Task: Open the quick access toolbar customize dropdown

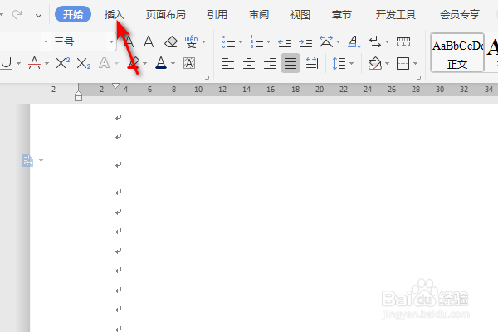Action: pos(38,15)
